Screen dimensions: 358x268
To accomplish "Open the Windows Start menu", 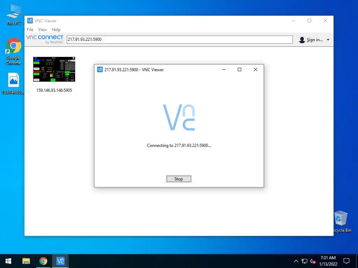I will (x=8, y=261).
